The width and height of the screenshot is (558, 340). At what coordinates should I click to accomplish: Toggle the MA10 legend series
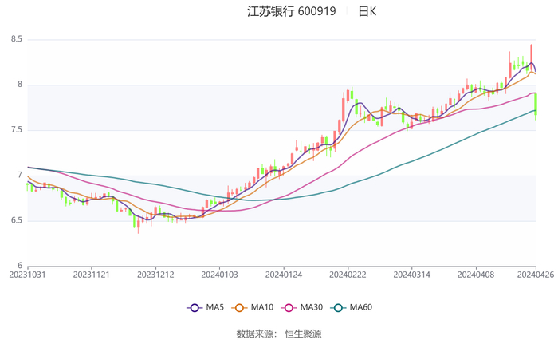point(253,307)
